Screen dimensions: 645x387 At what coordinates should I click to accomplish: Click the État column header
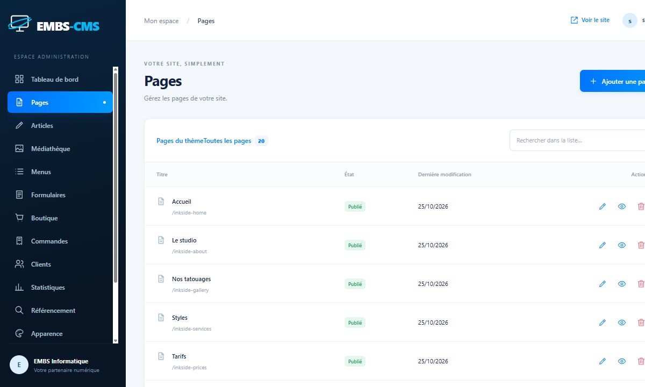coord(349,174)
